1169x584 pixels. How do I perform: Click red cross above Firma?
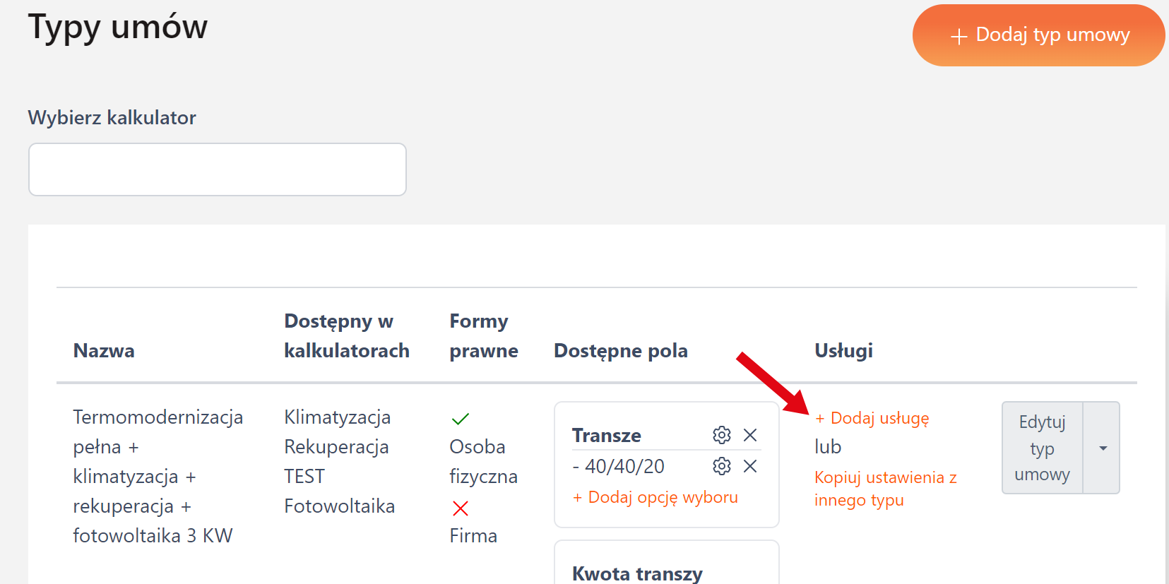pos(460,508)
